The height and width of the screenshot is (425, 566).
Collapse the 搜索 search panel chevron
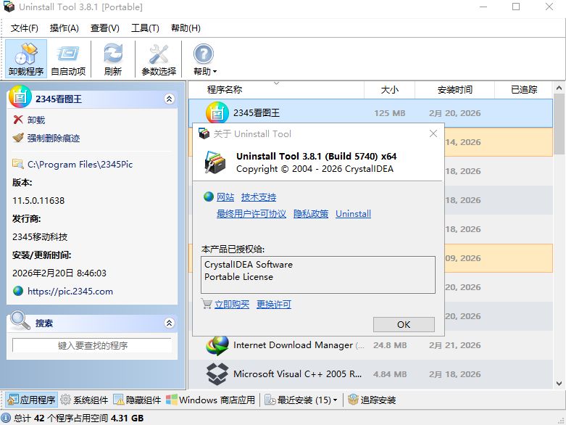point(170,323)
